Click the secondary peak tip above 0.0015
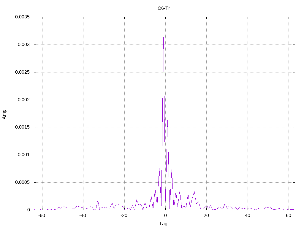Viewport: 304px width, 228px height. tap(167, 121)
